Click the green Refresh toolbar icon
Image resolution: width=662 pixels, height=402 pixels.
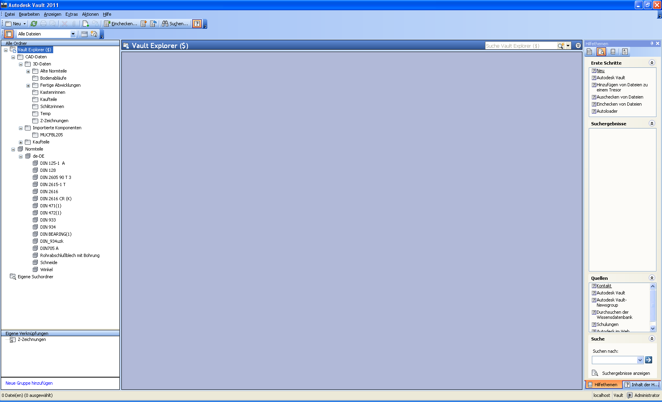[34, 24]
